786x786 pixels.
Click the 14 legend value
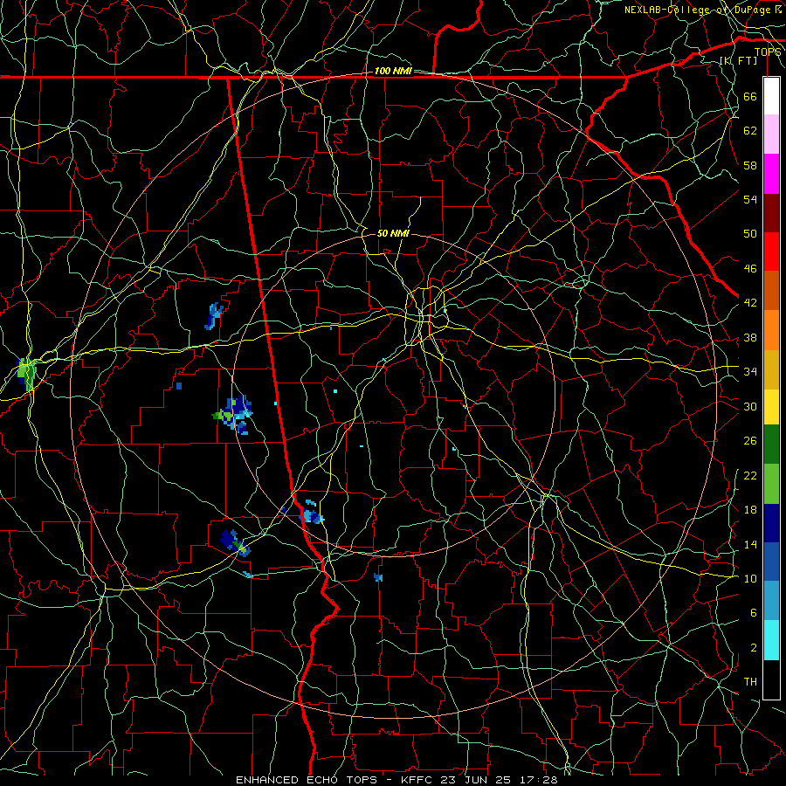coord(750,544)
